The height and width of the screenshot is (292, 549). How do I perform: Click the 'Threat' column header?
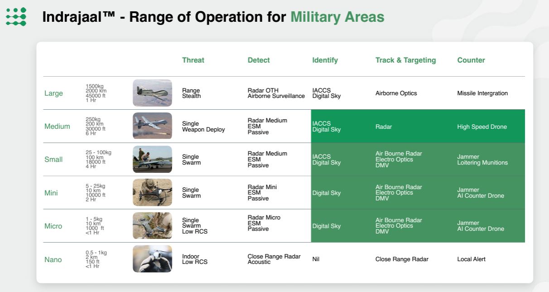pos(193,60)
